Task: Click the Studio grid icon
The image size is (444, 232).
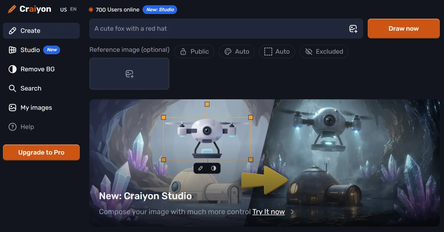Action: click(x=13, y=50)
